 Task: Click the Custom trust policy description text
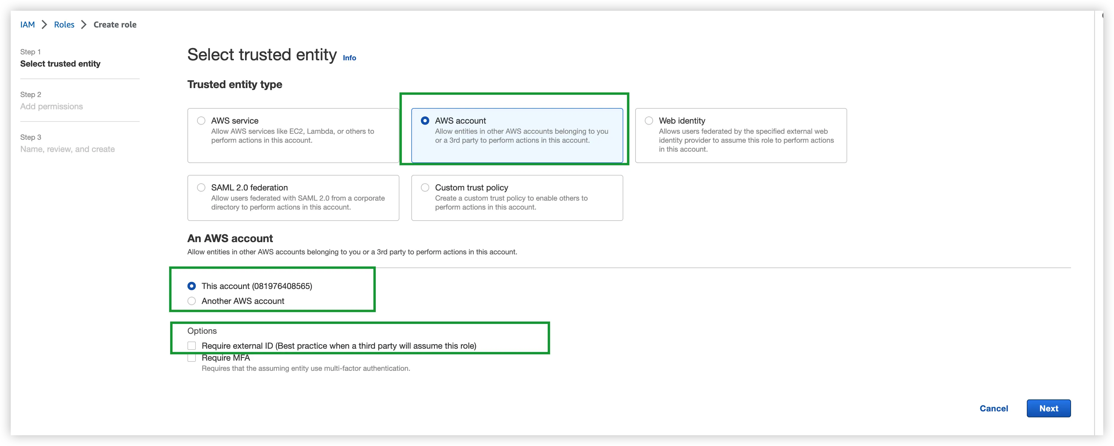coord(511,202)
